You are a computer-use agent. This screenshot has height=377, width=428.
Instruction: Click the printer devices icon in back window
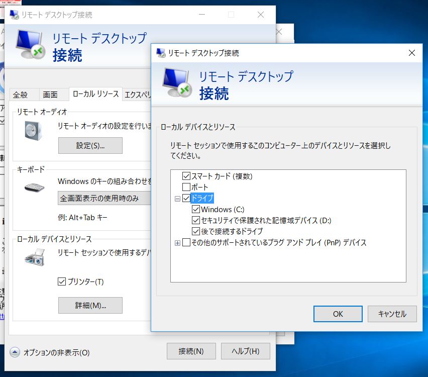pyautogui.click(x=35, y=257)
